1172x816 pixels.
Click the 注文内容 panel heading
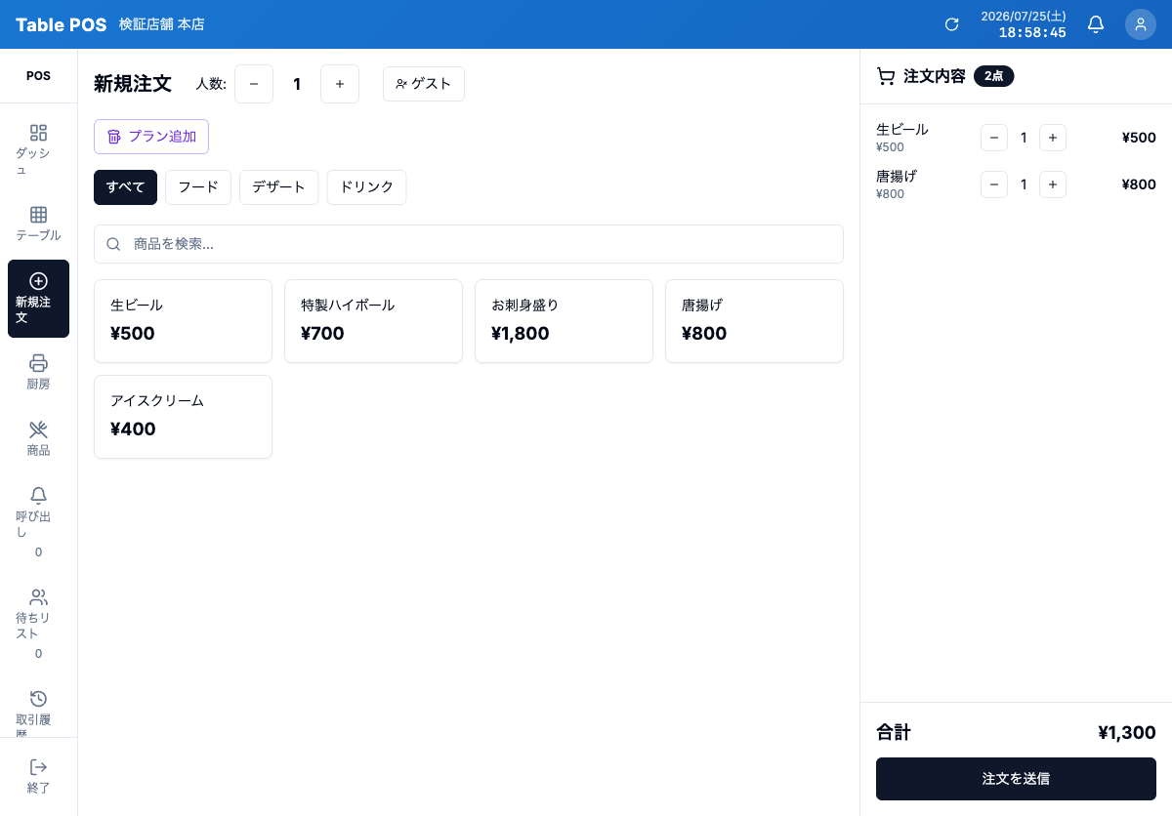tap(935, 76)
